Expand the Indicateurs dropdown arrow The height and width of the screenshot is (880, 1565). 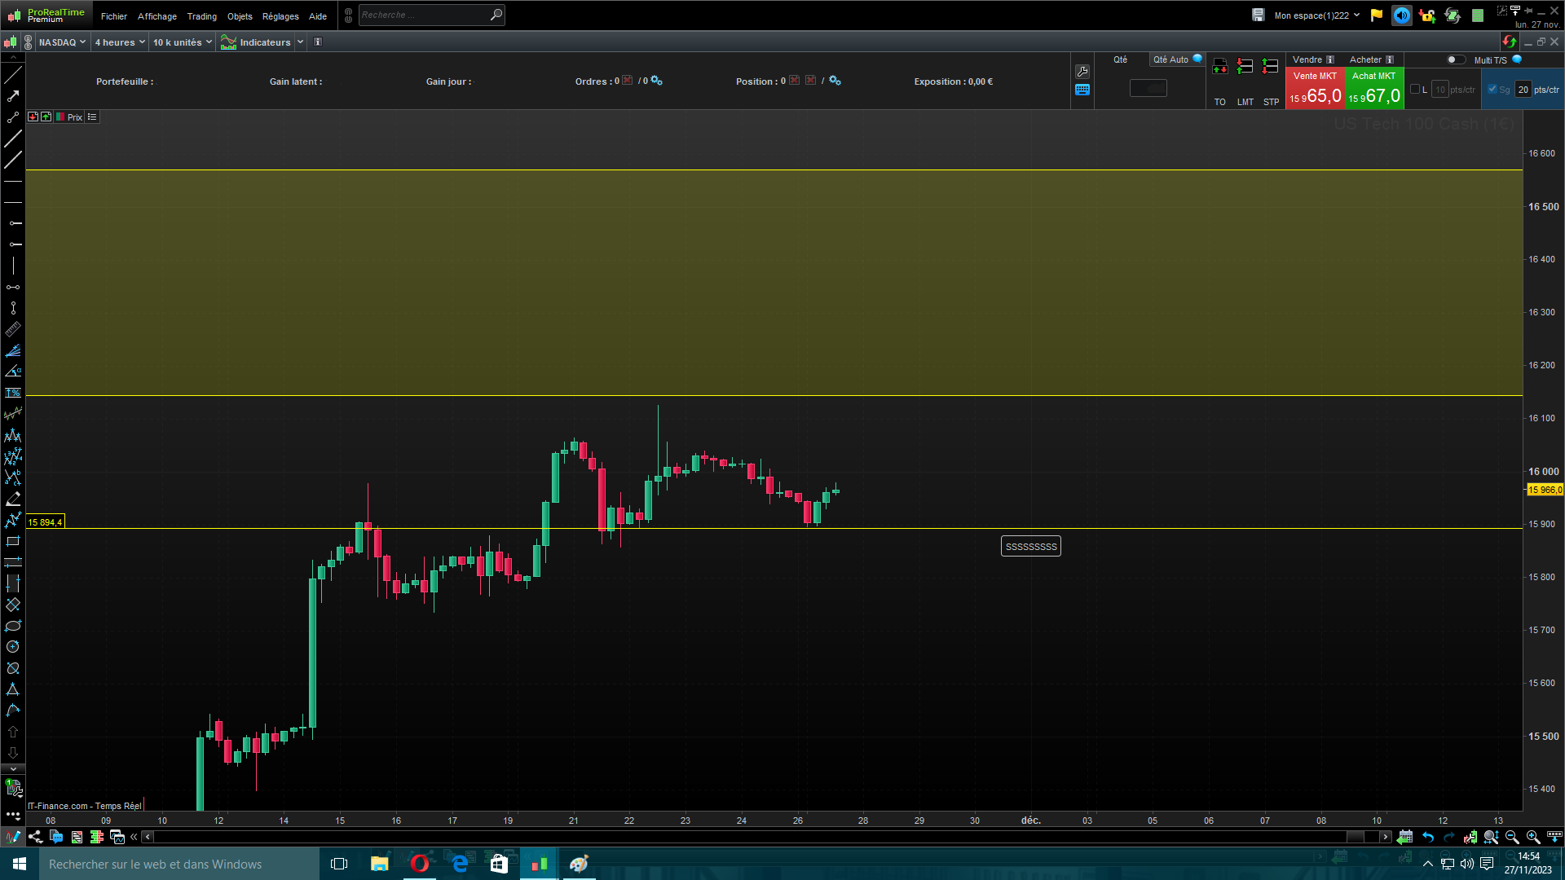300,42
